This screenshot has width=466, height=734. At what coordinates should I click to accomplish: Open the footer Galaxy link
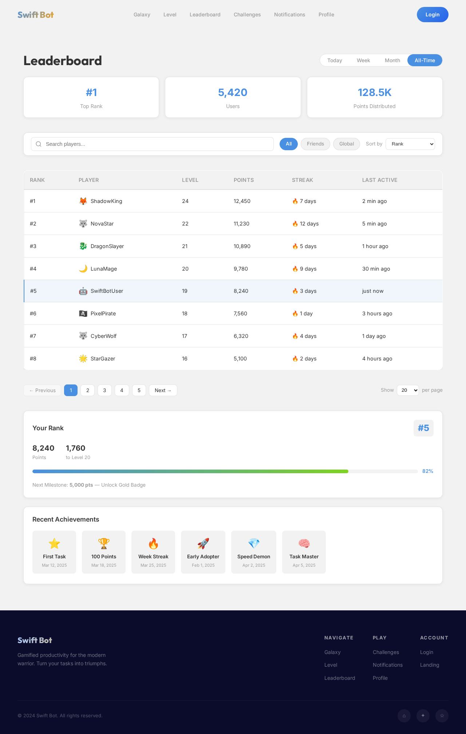pos(332,652)
